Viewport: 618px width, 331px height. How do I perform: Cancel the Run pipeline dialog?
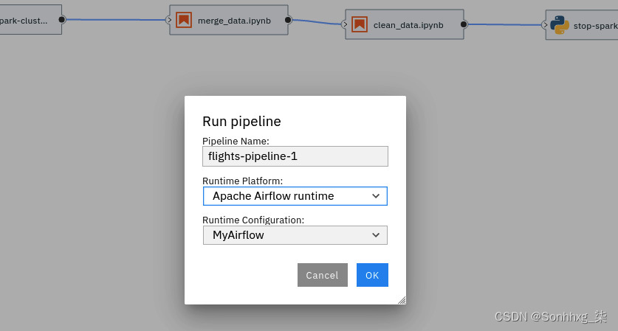pos(323,275)
